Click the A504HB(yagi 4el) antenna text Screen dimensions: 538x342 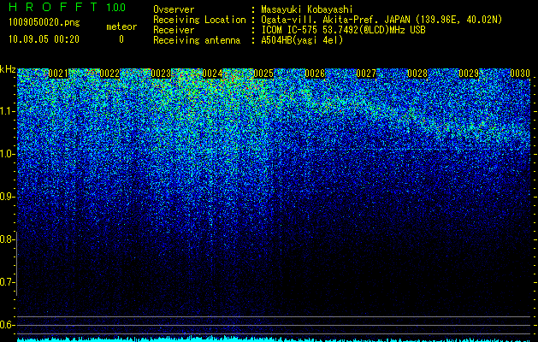(302, 40)
